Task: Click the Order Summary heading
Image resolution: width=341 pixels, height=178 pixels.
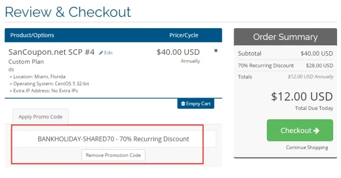Action: click(x=285, y=37)
